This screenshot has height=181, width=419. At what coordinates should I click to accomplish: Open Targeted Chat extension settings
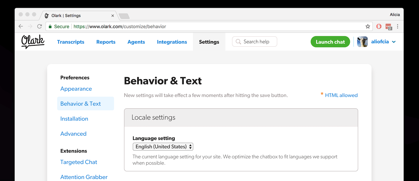(x=79, y=162)
